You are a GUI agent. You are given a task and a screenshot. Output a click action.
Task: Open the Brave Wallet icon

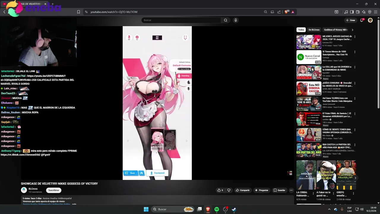click(358, 12)
